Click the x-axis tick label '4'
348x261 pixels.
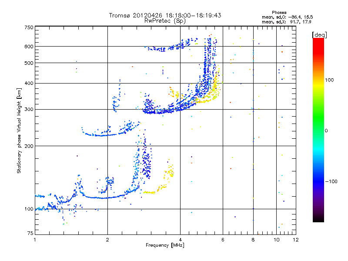click(x=180, y=240)
